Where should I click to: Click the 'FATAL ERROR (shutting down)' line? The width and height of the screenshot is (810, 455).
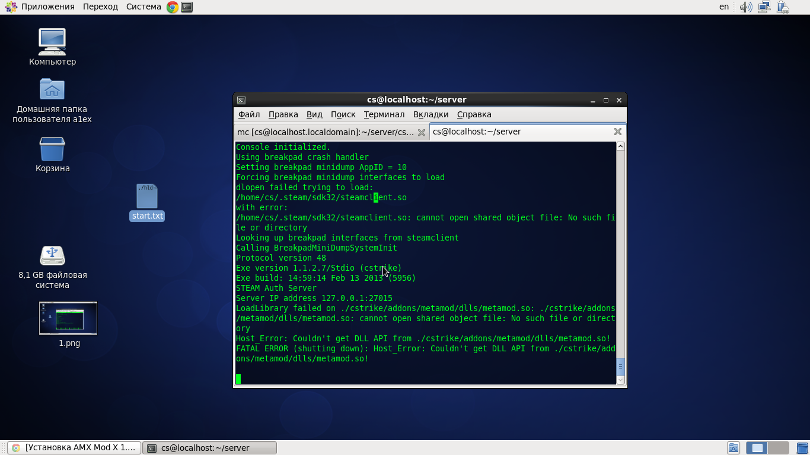426,354
